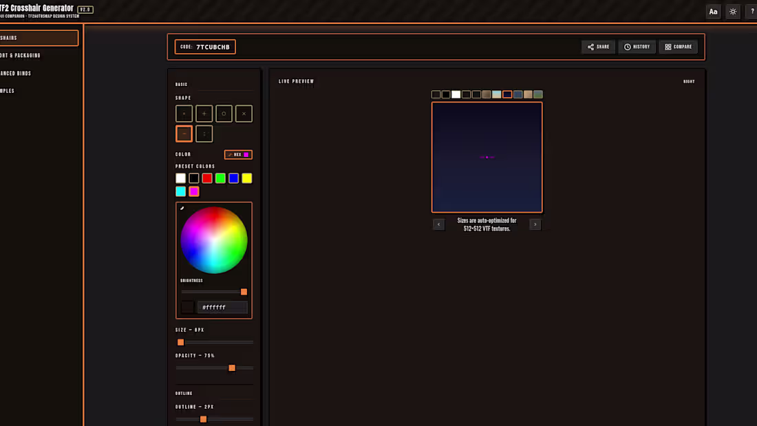Click the hex color input field
Screen dimensions: 757x426
tap(222, 307)
